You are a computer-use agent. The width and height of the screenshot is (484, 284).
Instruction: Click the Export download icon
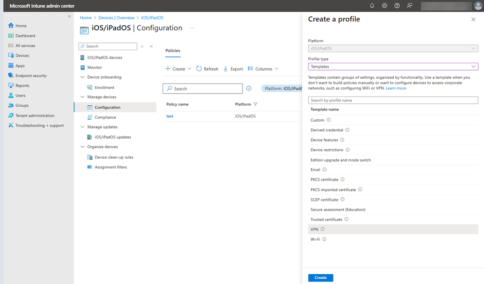[226, 69]
